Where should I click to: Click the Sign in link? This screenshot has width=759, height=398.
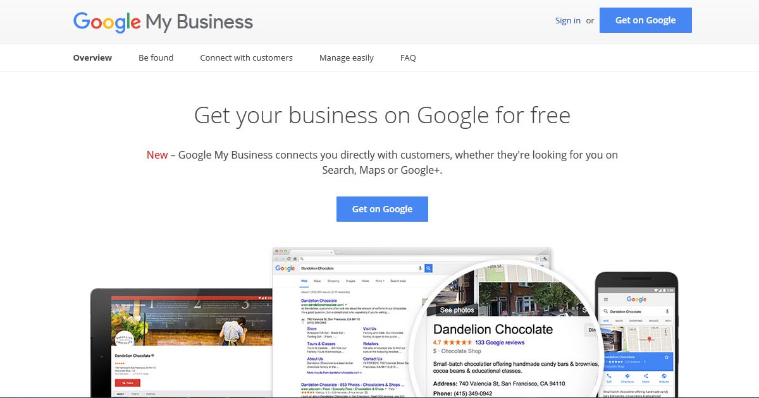[x=568, y=20]
